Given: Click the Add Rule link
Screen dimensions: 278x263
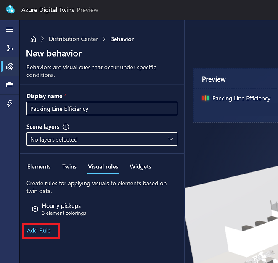Looking at the screenshot, I should [x=39, y=230].
